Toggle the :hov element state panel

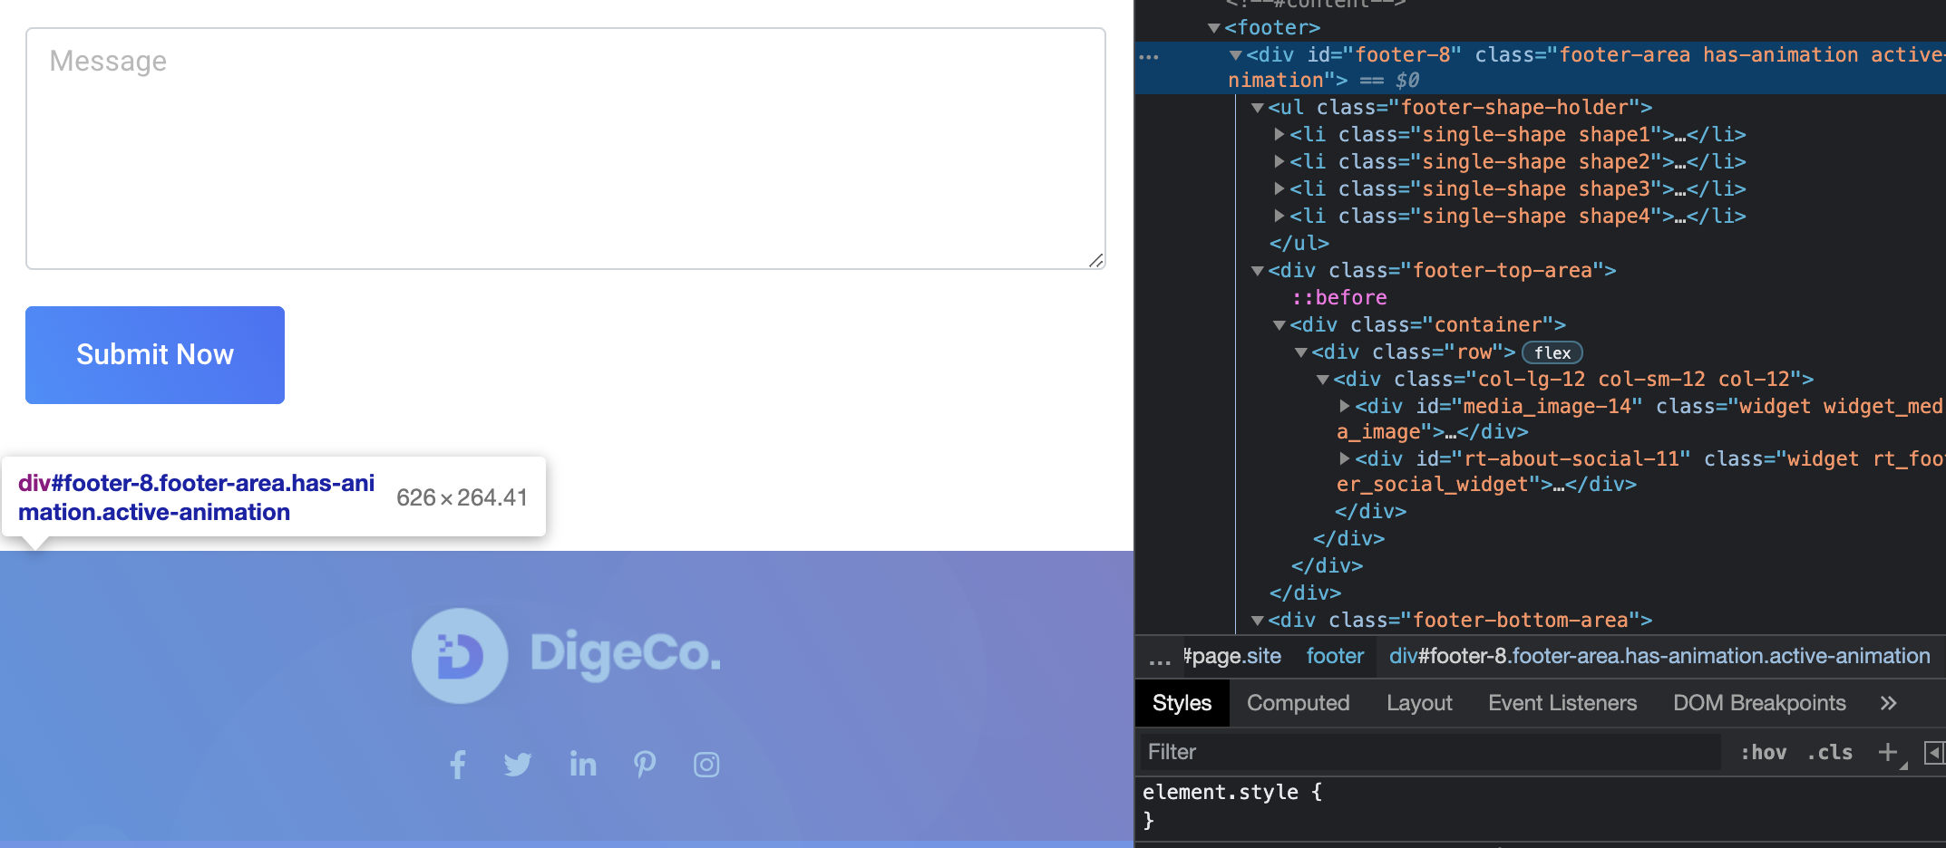click(1764, 752)
